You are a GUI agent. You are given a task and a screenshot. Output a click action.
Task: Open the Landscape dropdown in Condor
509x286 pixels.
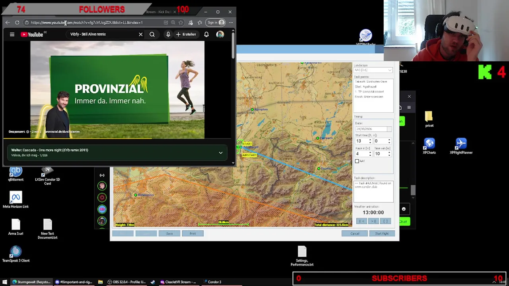pyautogui.click(x=373, y=70)
